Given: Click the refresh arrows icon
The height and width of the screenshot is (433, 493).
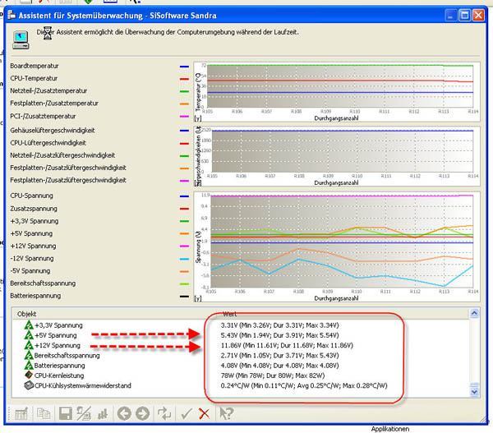Looking at the screenshot, I should pos(164,413).
